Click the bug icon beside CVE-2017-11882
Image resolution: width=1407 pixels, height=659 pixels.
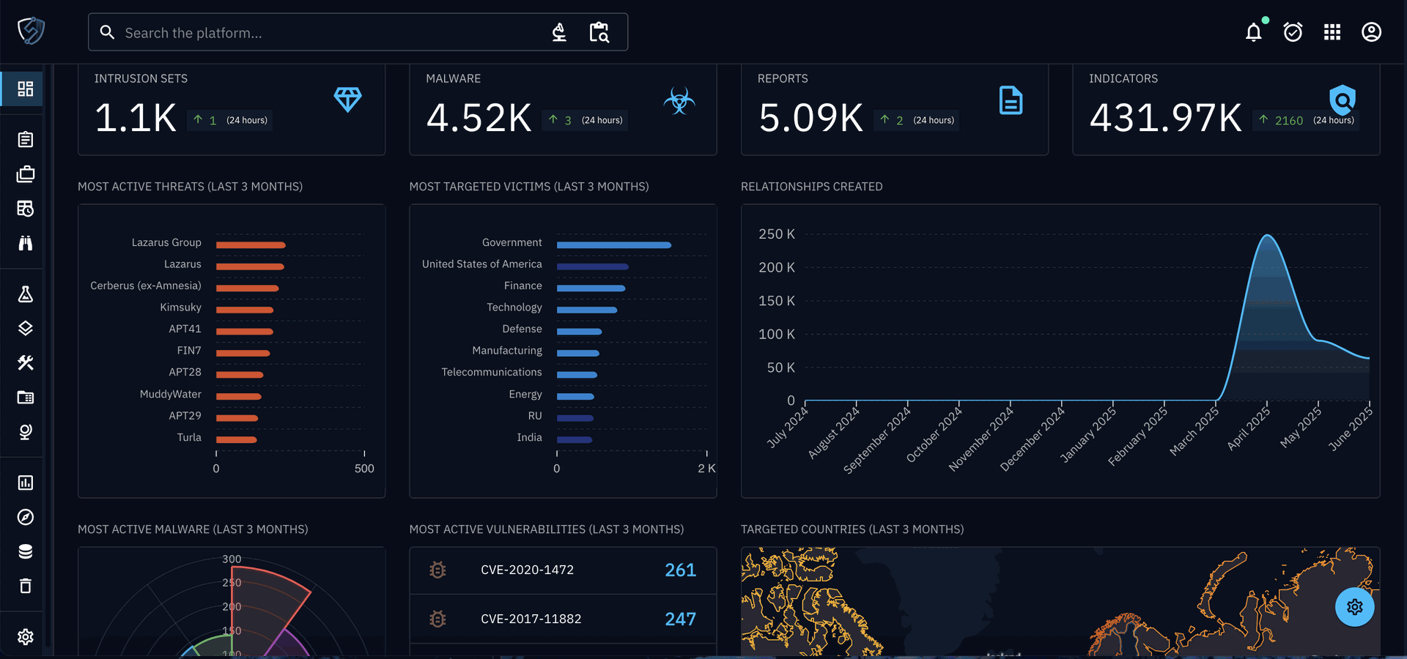437,619
